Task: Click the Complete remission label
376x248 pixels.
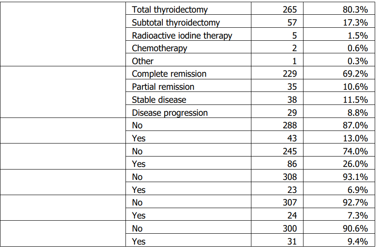Action: pyautogui.click(x=169, y=74)
